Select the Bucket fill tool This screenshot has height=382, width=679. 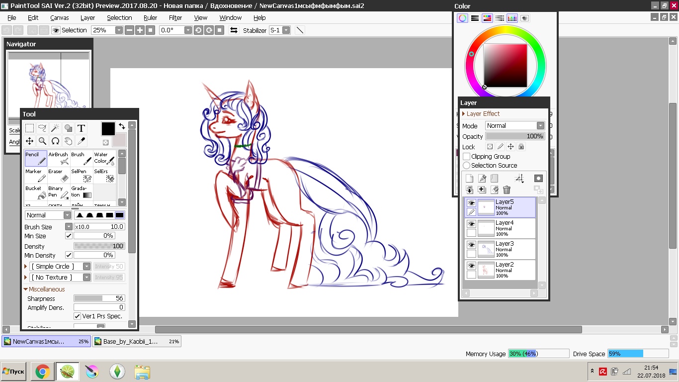[36, 192]
